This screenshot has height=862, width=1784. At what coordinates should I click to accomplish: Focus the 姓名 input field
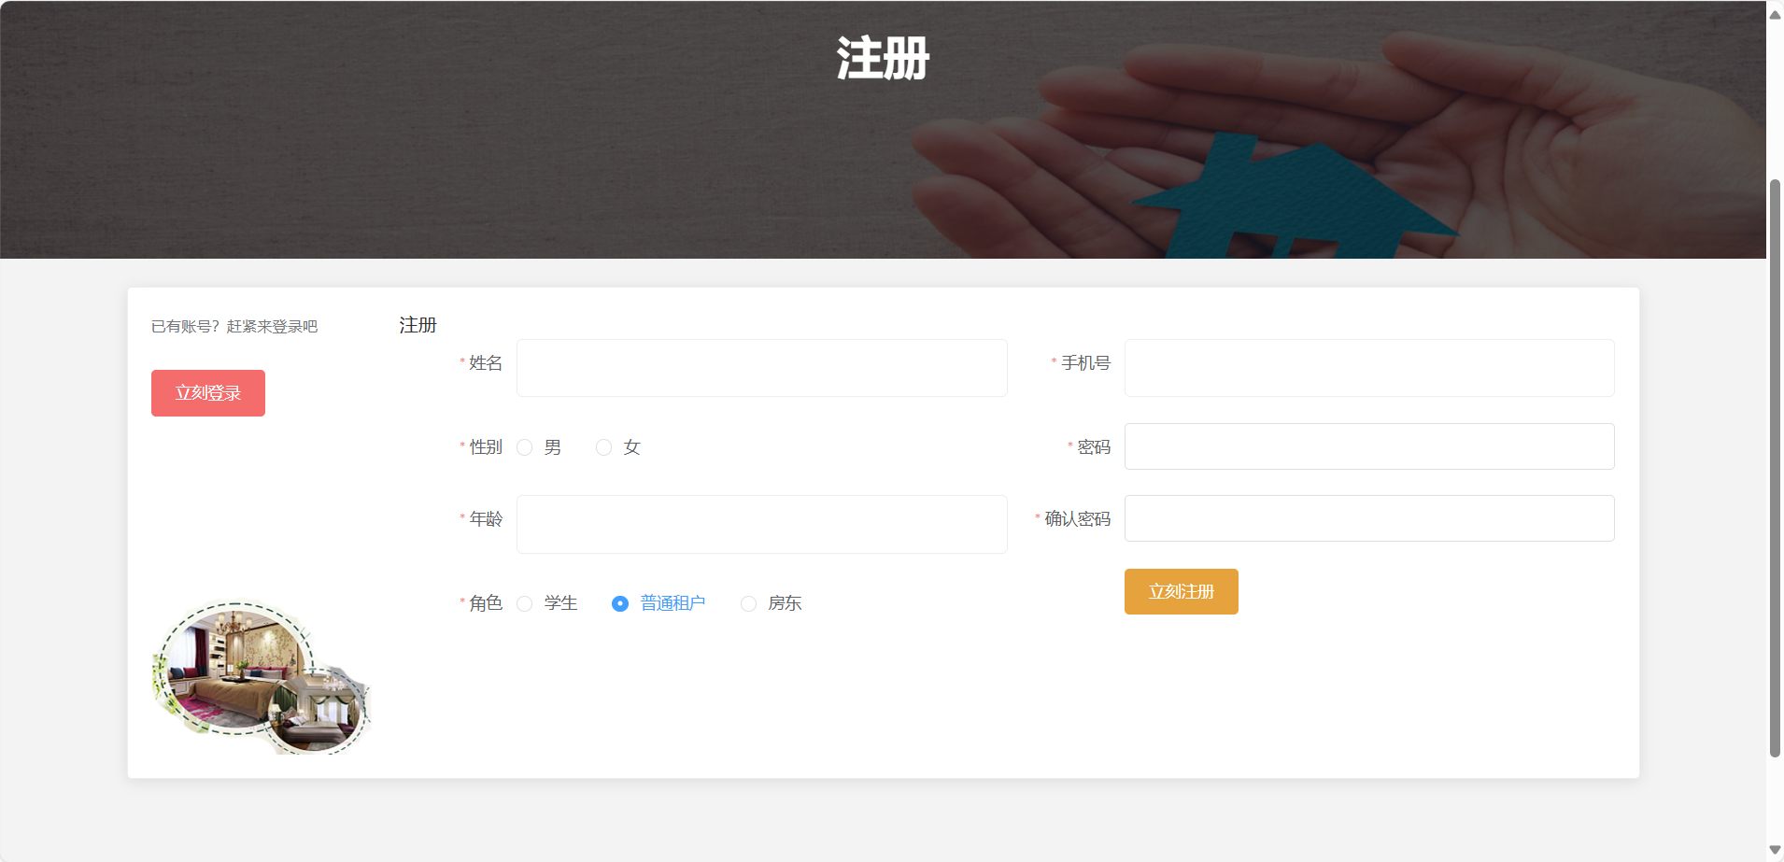(762, 368)
